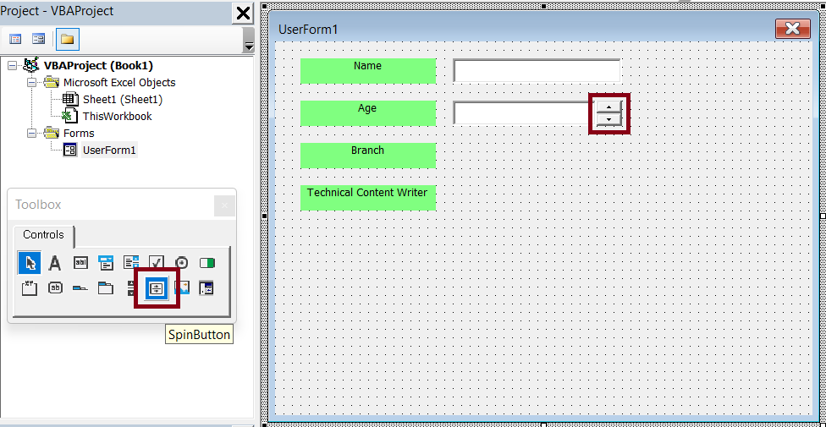Select UserForm1 in the project tree
826x427 pixels.
pos(109,150)
